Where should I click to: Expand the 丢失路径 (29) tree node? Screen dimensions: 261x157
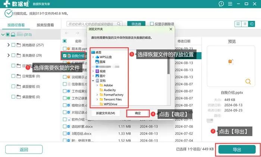click(x=8, y=55)
